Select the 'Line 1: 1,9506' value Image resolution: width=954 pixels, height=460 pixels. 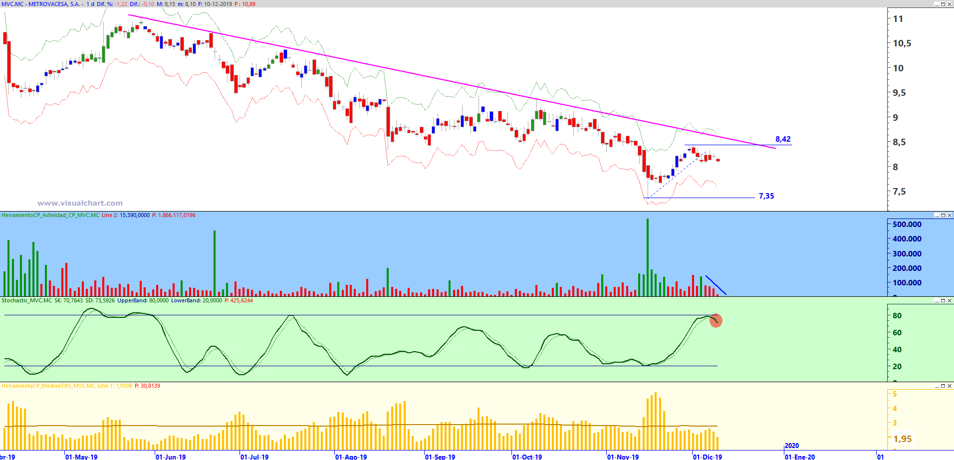(x=115, y=386)
